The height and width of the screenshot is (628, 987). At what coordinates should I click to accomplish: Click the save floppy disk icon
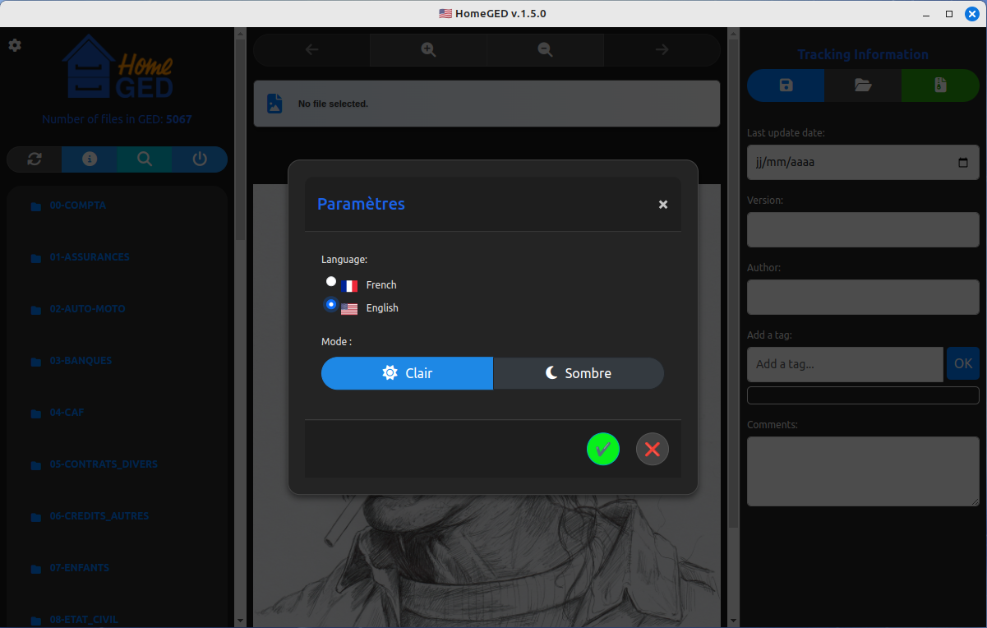(786, 85)
